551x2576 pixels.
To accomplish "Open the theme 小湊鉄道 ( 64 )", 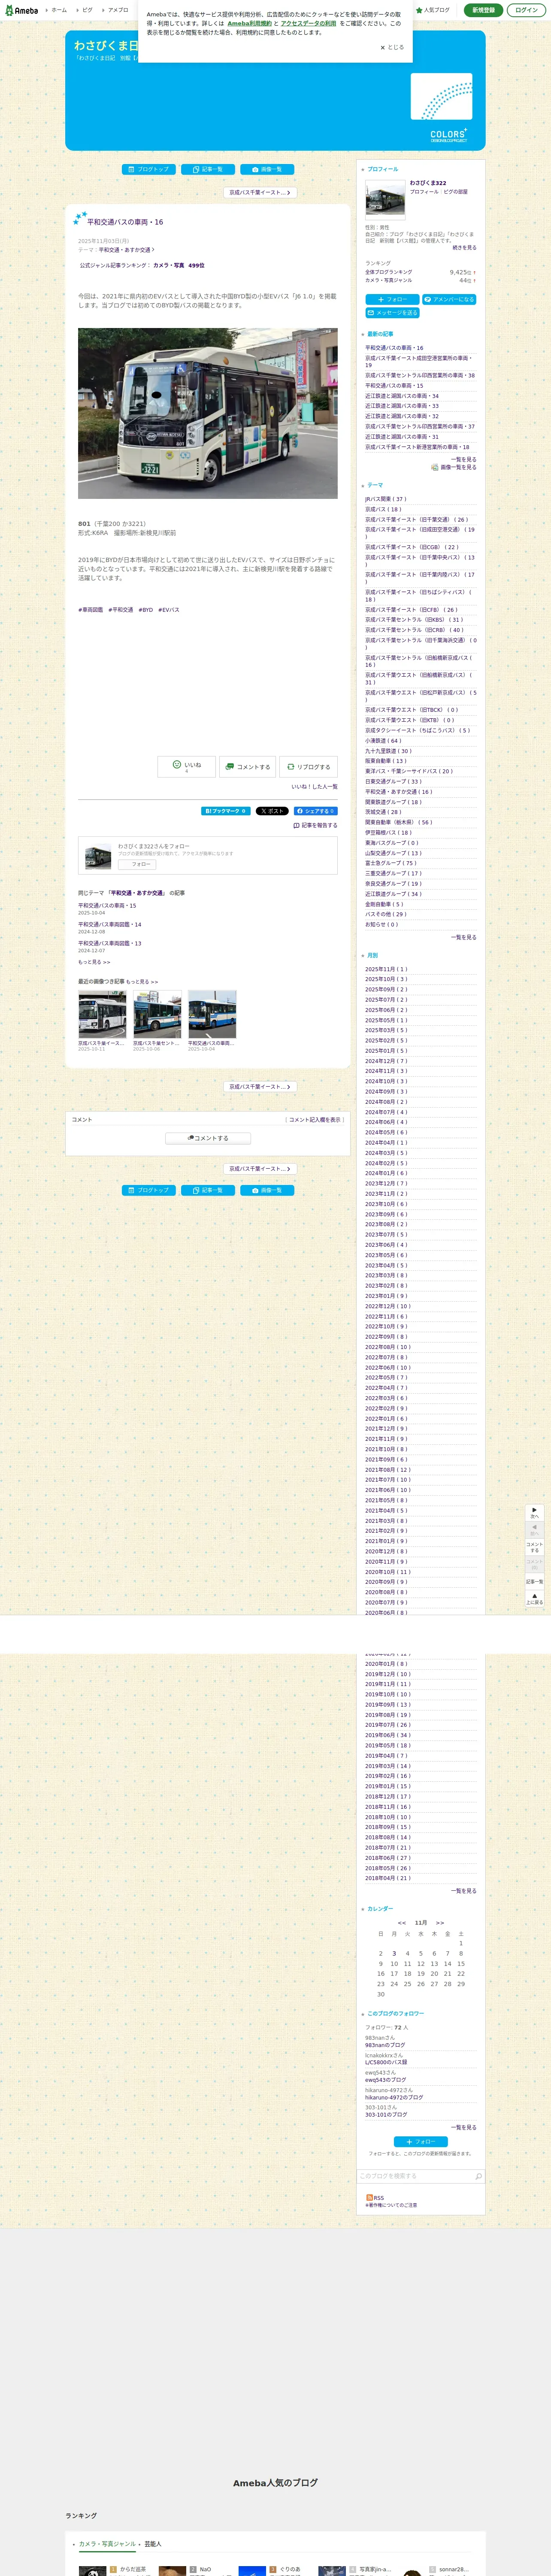I will tap(383, 741).
